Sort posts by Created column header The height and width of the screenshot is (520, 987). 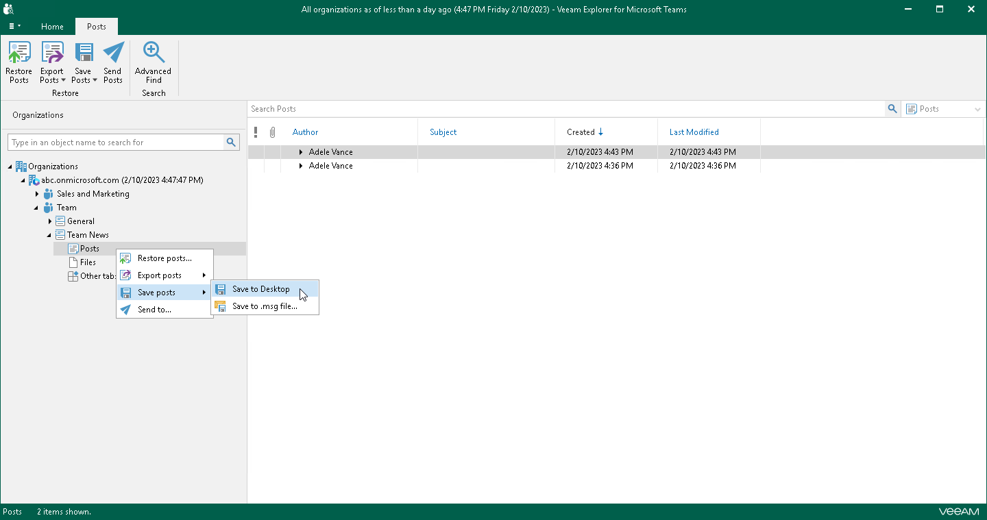581,132
